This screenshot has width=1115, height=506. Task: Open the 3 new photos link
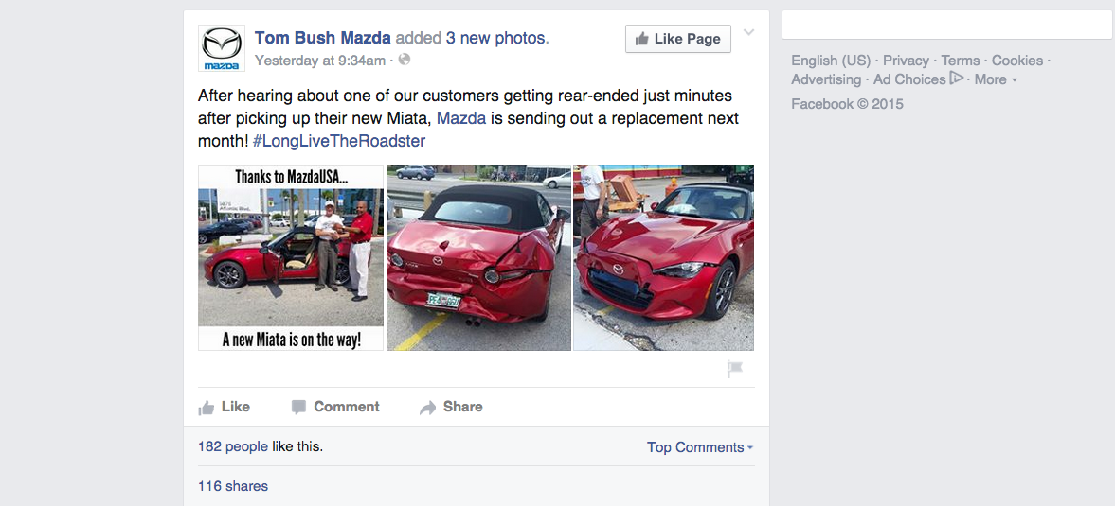click(x=495, y=38)
